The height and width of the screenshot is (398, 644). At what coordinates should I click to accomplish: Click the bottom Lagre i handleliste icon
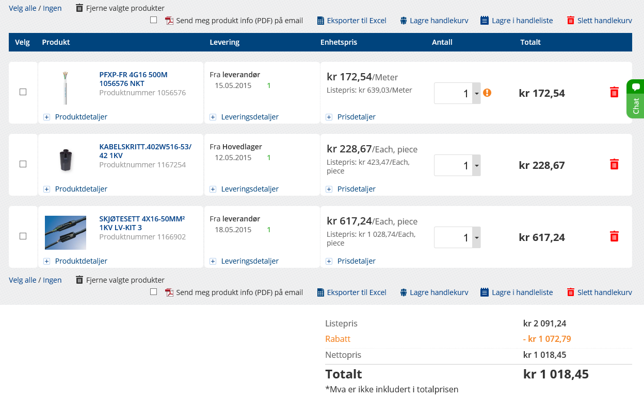coord(484,292)
